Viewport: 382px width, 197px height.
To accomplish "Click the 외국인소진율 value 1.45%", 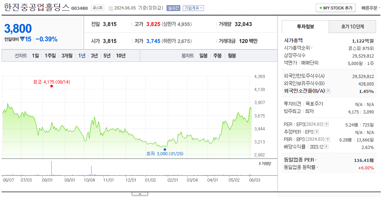I will (x=366, y=91).
